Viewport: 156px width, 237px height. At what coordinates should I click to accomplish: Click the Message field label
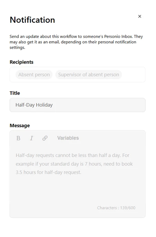click(x=20, y=126)
